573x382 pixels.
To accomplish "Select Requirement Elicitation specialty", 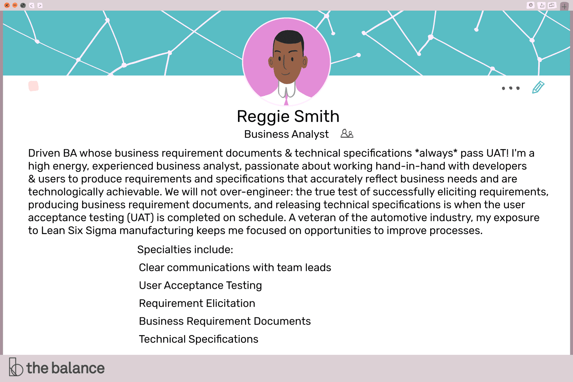I will click(197, 303).
